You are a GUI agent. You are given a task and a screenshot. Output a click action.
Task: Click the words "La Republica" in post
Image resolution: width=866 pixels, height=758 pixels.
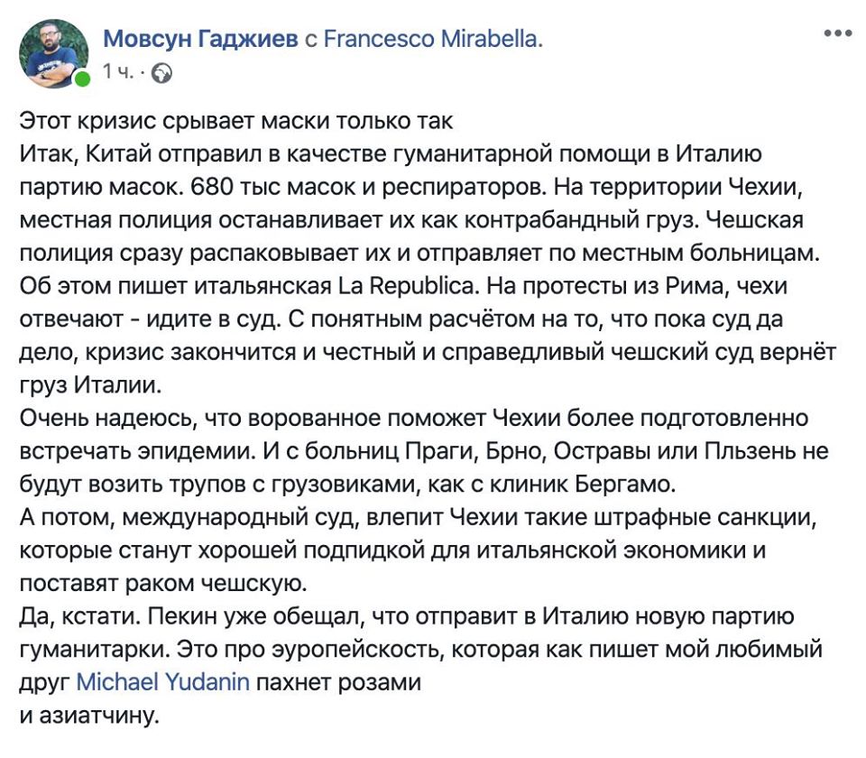[405, 286]
